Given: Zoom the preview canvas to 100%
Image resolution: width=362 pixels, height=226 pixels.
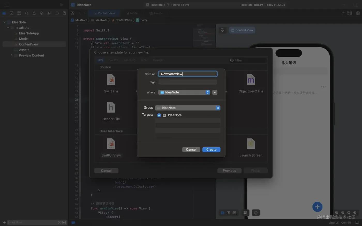Looking at the screenshot, I should 343,213.
